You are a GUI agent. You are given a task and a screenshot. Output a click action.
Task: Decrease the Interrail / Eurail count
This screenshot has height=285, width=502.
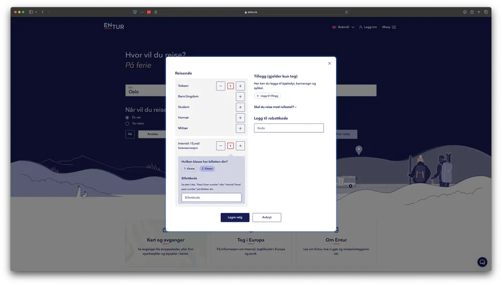[x=220, y=146]
